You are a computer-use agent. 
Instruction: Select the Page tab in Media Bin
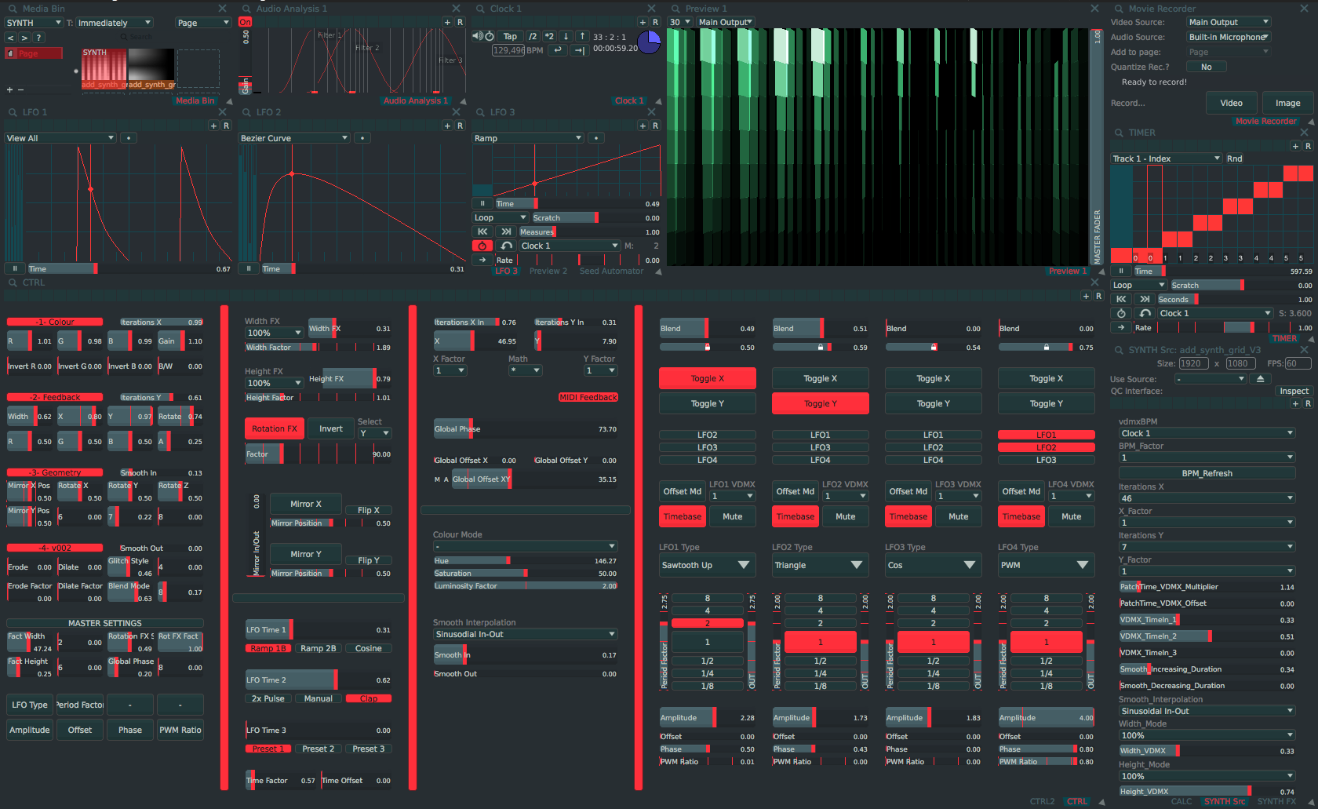click(33, 53)
